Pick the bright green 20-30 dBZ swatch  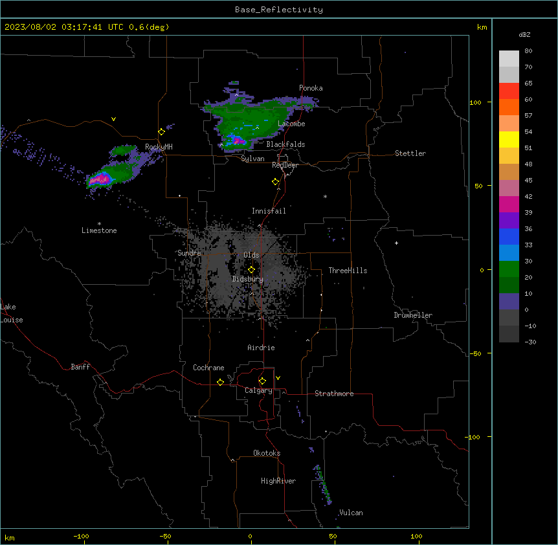click(x=509, y=269)
